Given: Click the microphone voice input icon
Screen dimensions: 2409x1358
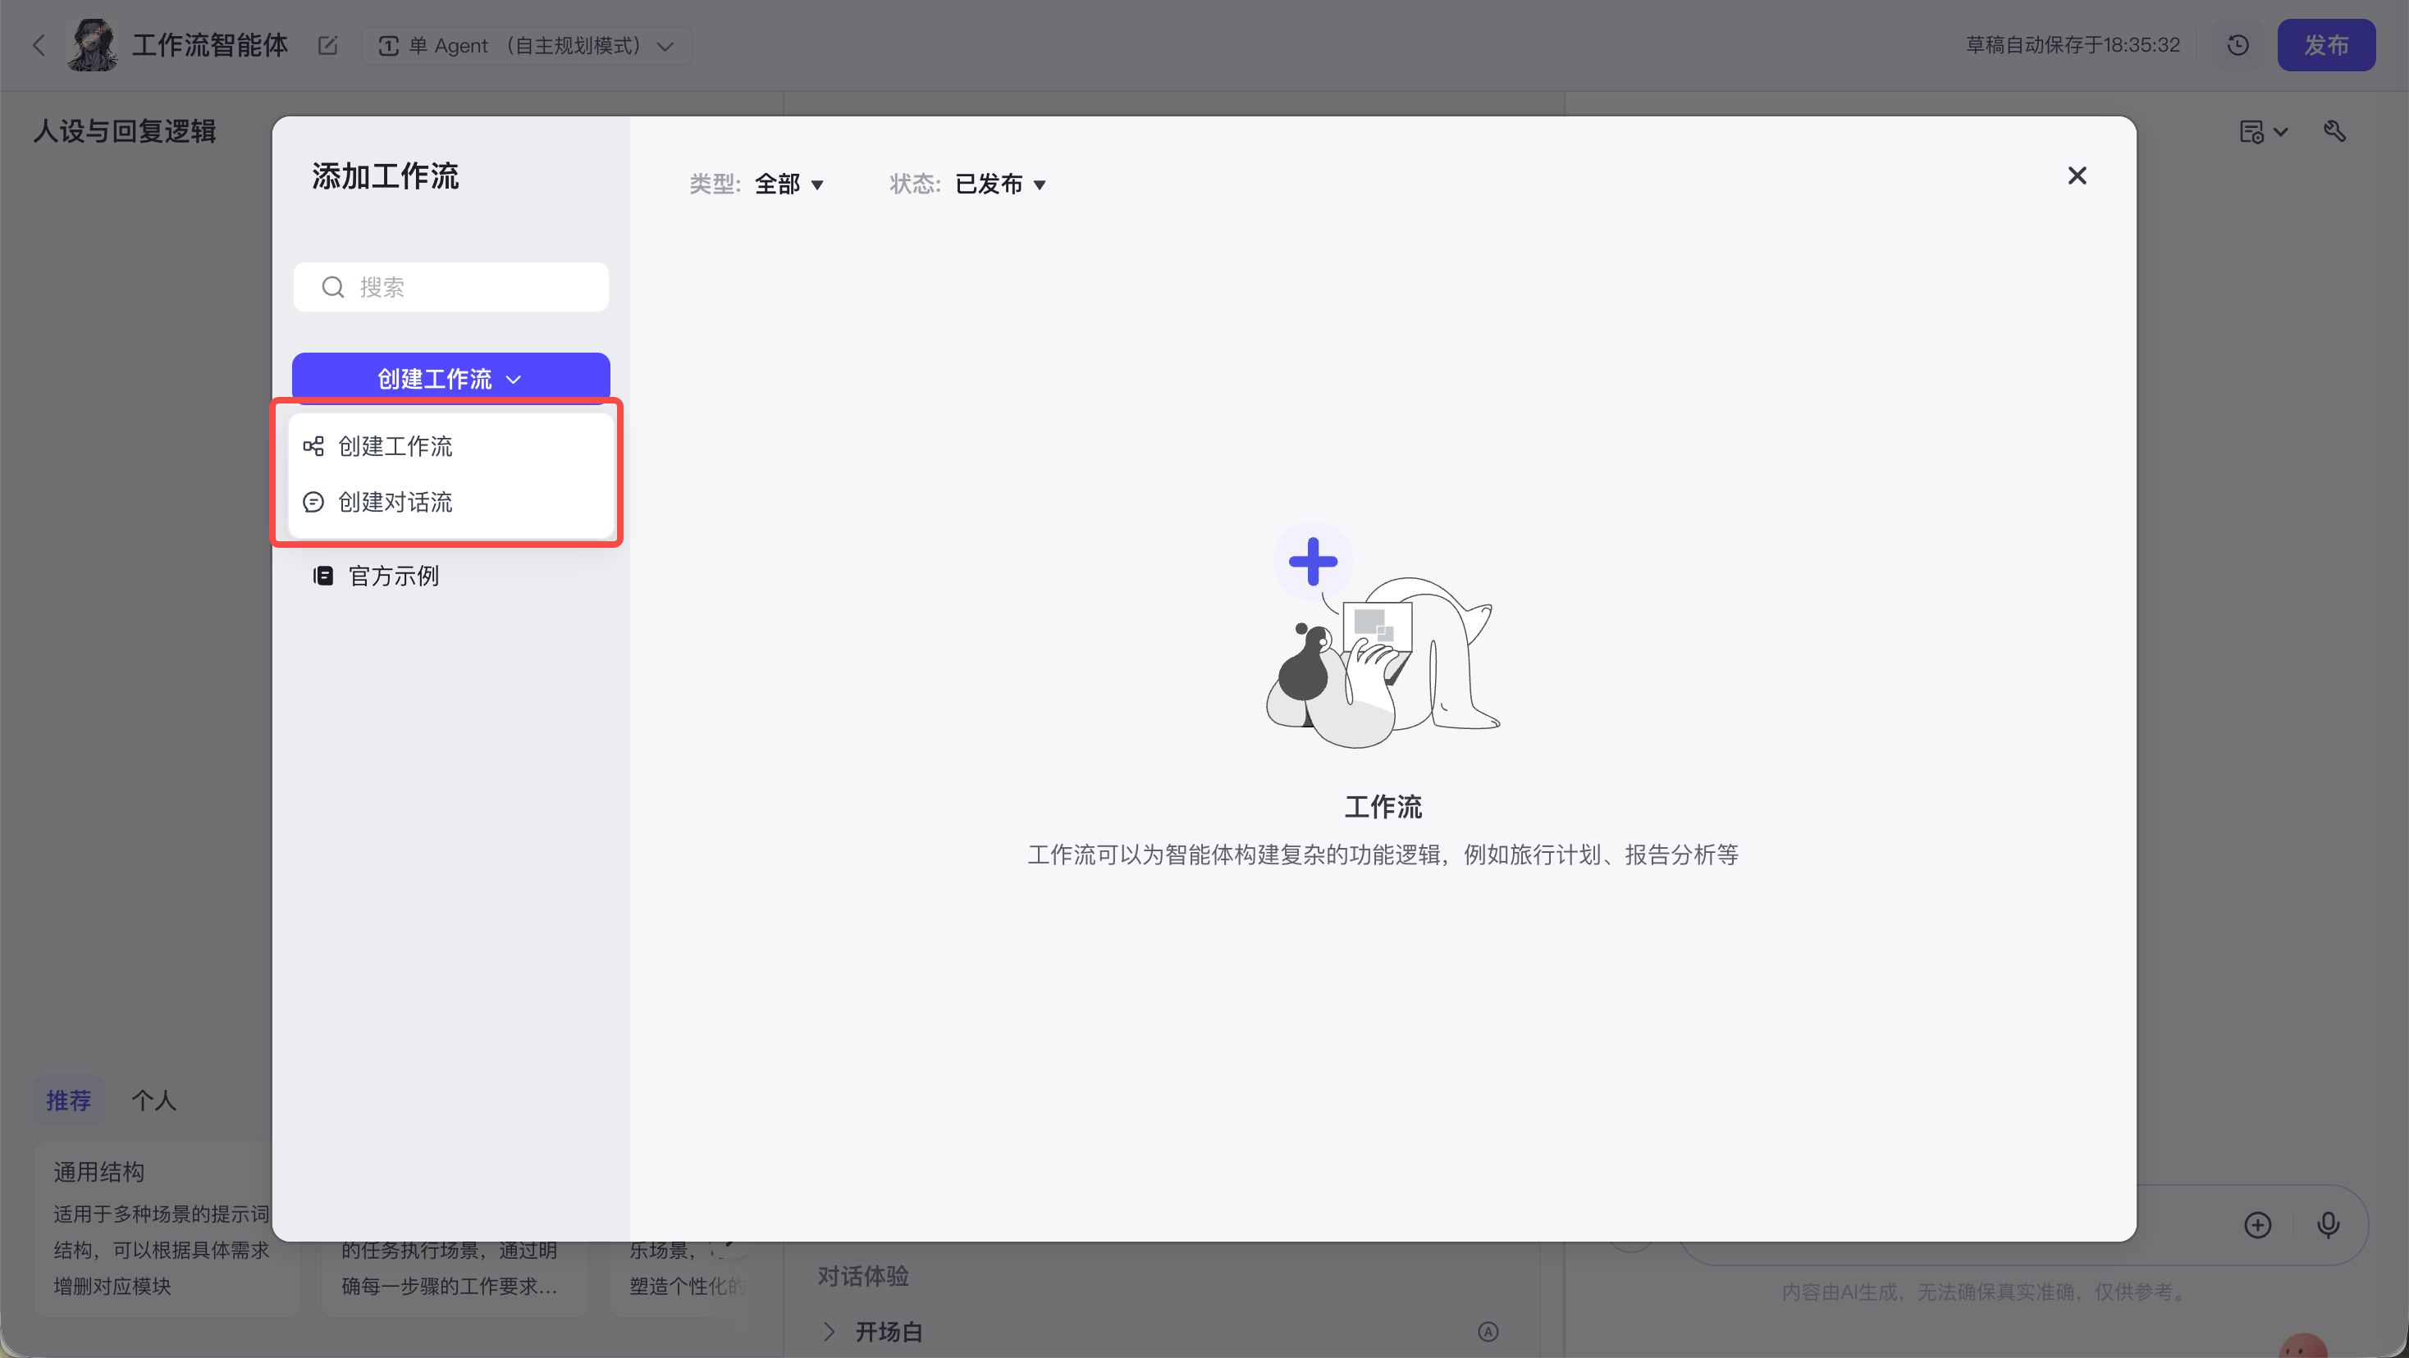Looking at the screenshot, I should click(2329, 1225).
